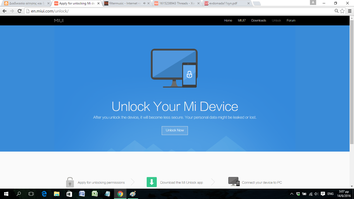Click the padlock Apply for unlocking icon
This screenshot has width=354, height=199.
pos(70,182)
